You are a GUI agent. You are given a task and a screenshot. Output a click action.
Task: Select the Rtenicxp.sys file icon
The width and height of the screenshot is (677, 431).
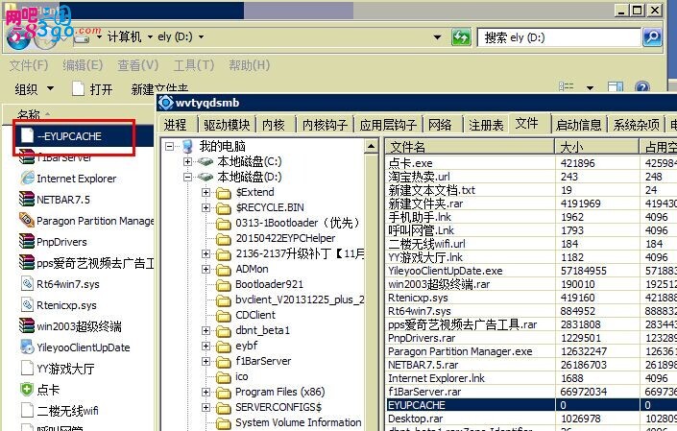coord(27,304)
